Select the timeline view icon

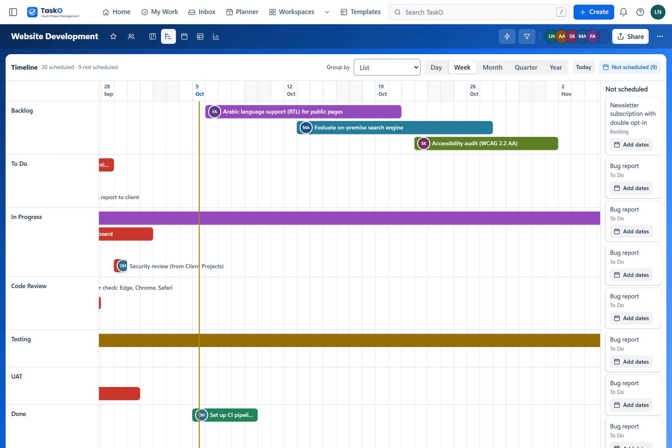click(x=168, y=36)
